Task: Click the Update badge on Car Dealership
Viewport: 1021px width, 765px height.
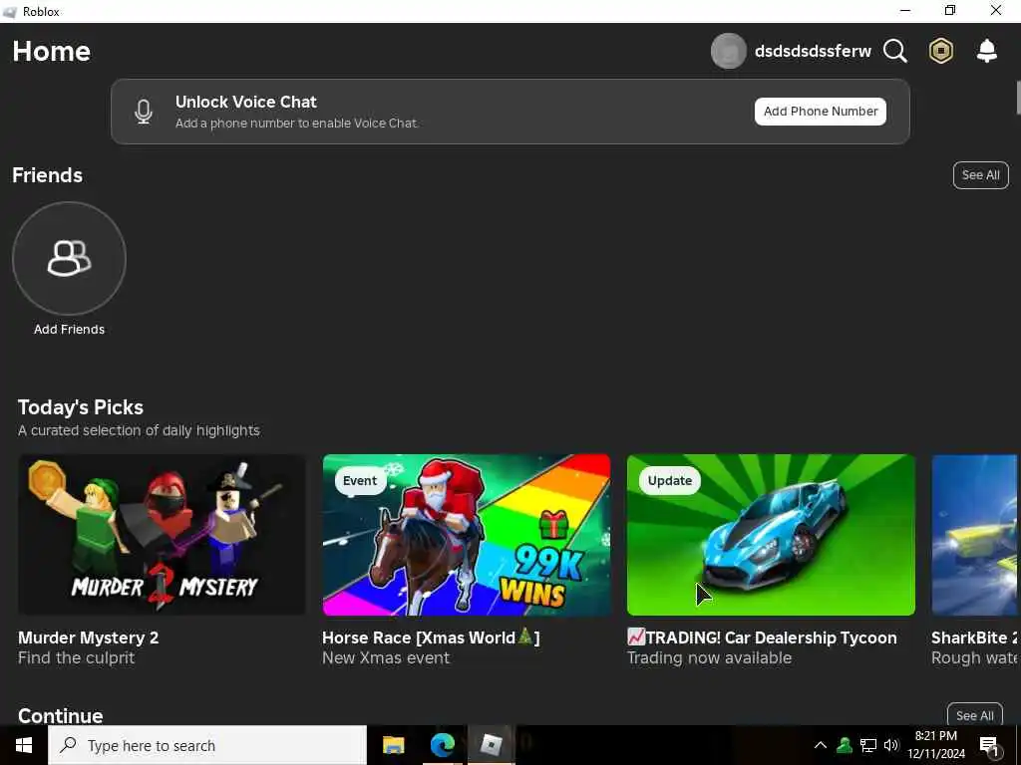Action: (x=669, y=481)
